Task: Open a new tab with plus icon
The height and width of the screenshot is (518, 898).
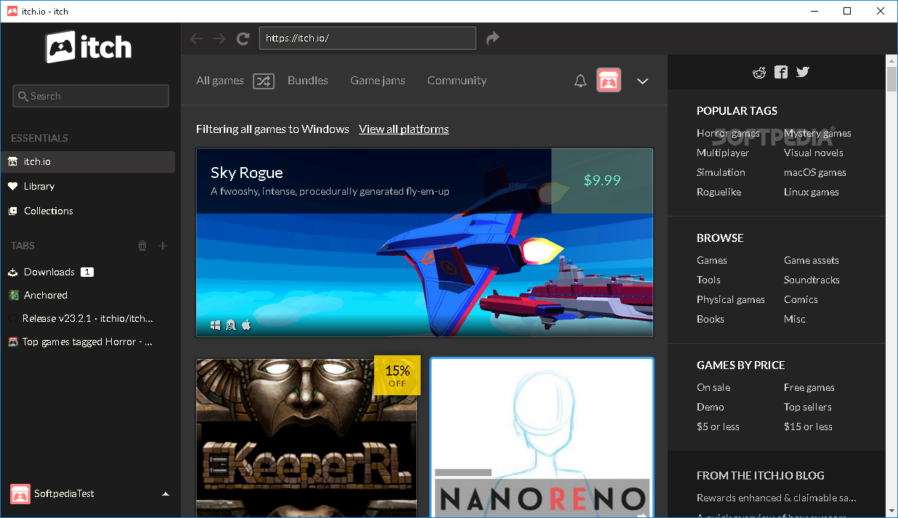Action: (x=163, y=246)
